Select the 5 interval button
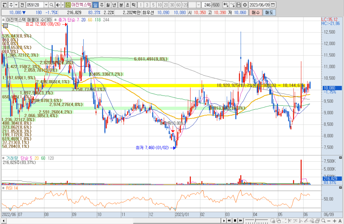This screenshot has height=224, width=344. [x=154, y=5]
